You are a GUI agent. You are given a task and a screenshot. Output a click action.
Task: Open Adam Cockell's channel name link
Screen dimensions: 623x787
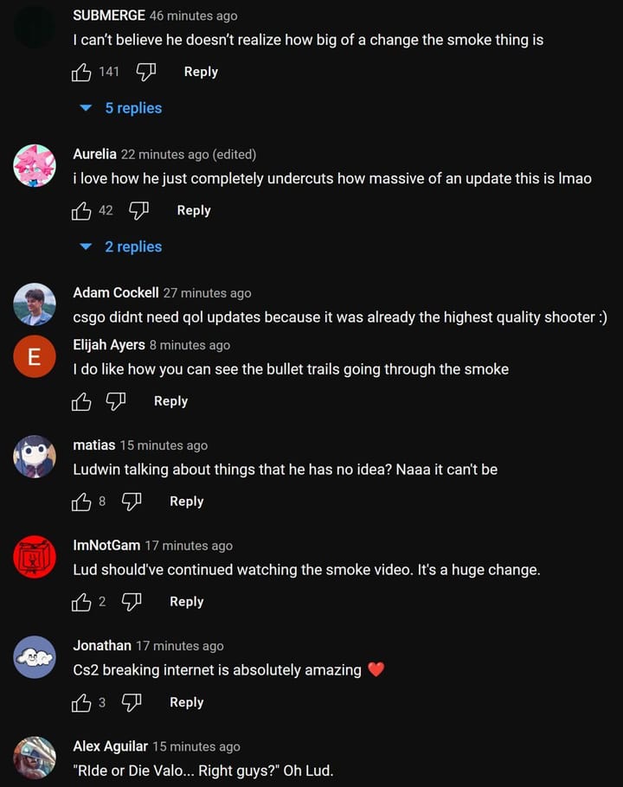tap(116, 292)
